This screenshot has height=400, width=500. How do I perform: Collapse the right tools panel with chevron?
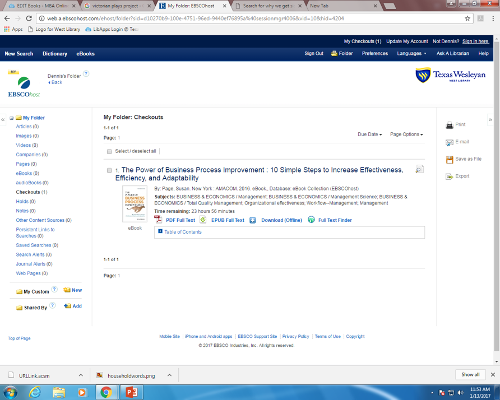click(490, 120)
